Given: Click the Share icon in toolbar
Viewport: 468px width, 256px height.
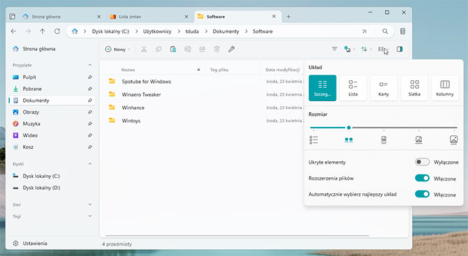Looking at the screenshot, I should [202, 49].
